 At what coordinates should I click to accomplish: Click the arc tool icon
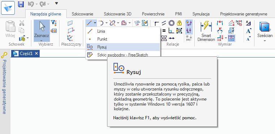click(101, 23)
